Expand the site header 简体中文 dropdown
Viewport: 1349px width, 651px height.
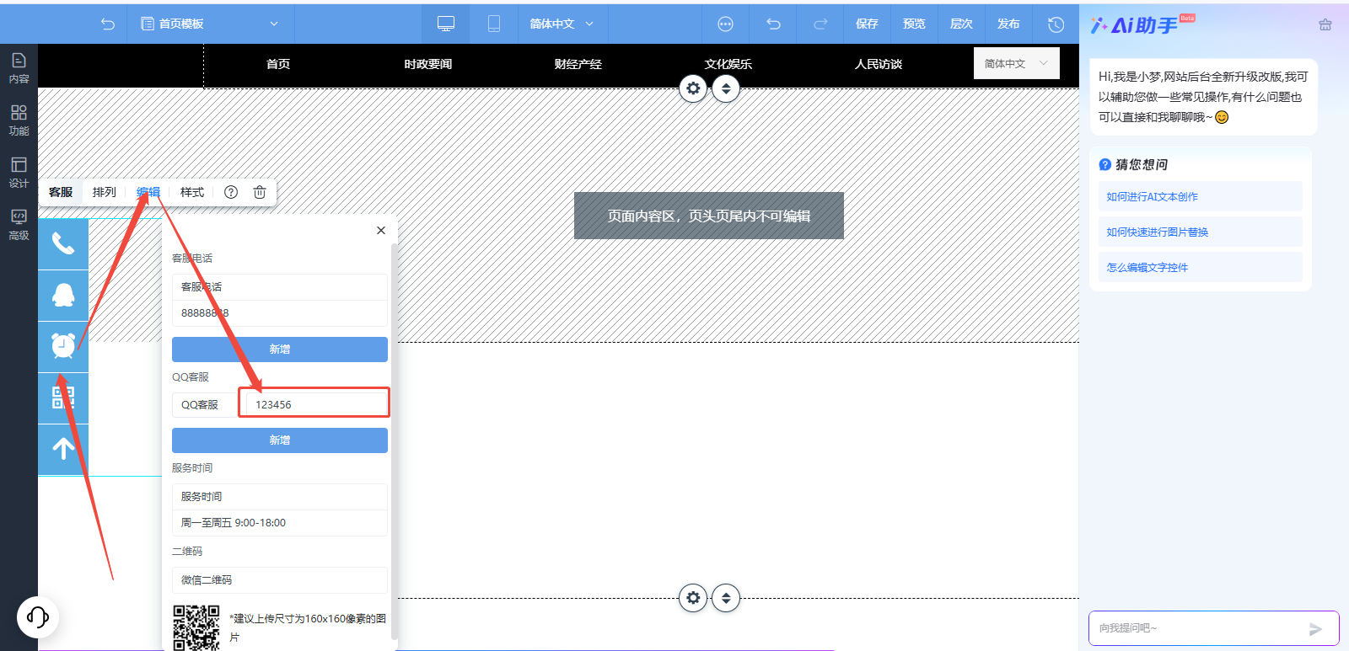point(1016,63)
